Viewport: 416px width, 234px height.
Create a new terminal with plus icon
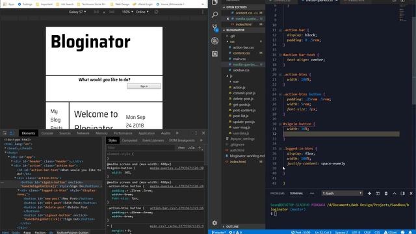tap(369, 194)
